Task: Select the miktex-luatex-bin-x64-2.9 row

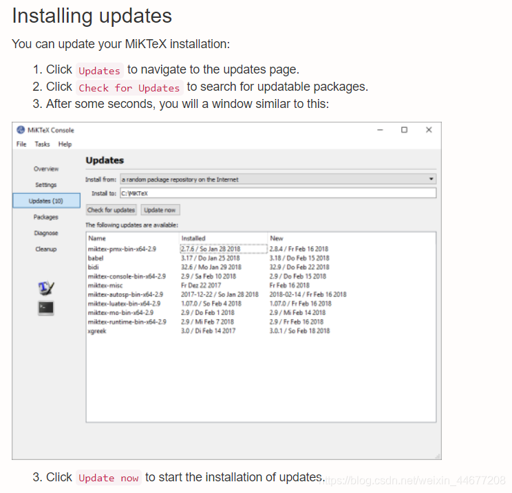Action: click(x=261, y=303)
